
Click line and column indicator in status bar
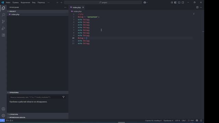(x=153, y=121)
